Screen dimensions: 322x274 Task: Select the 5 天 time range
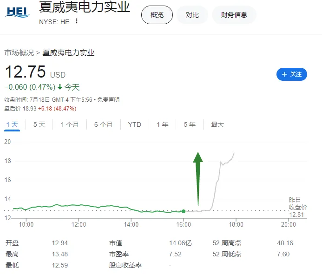coord(39,124)
